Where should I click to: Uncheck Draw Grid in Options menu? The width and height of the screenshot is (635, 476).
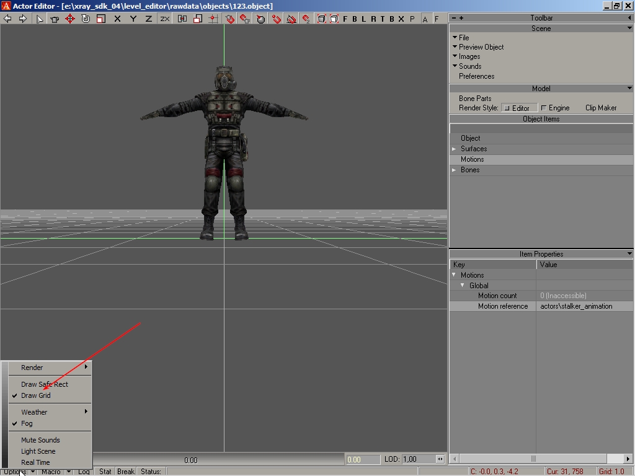[x=50, y=395]
